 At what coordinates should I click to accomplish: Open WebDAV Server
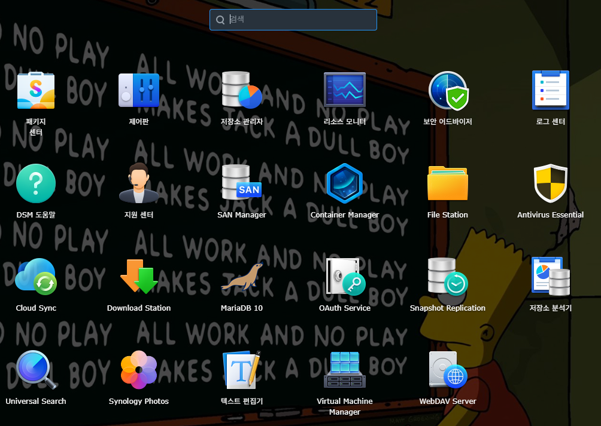448,370
